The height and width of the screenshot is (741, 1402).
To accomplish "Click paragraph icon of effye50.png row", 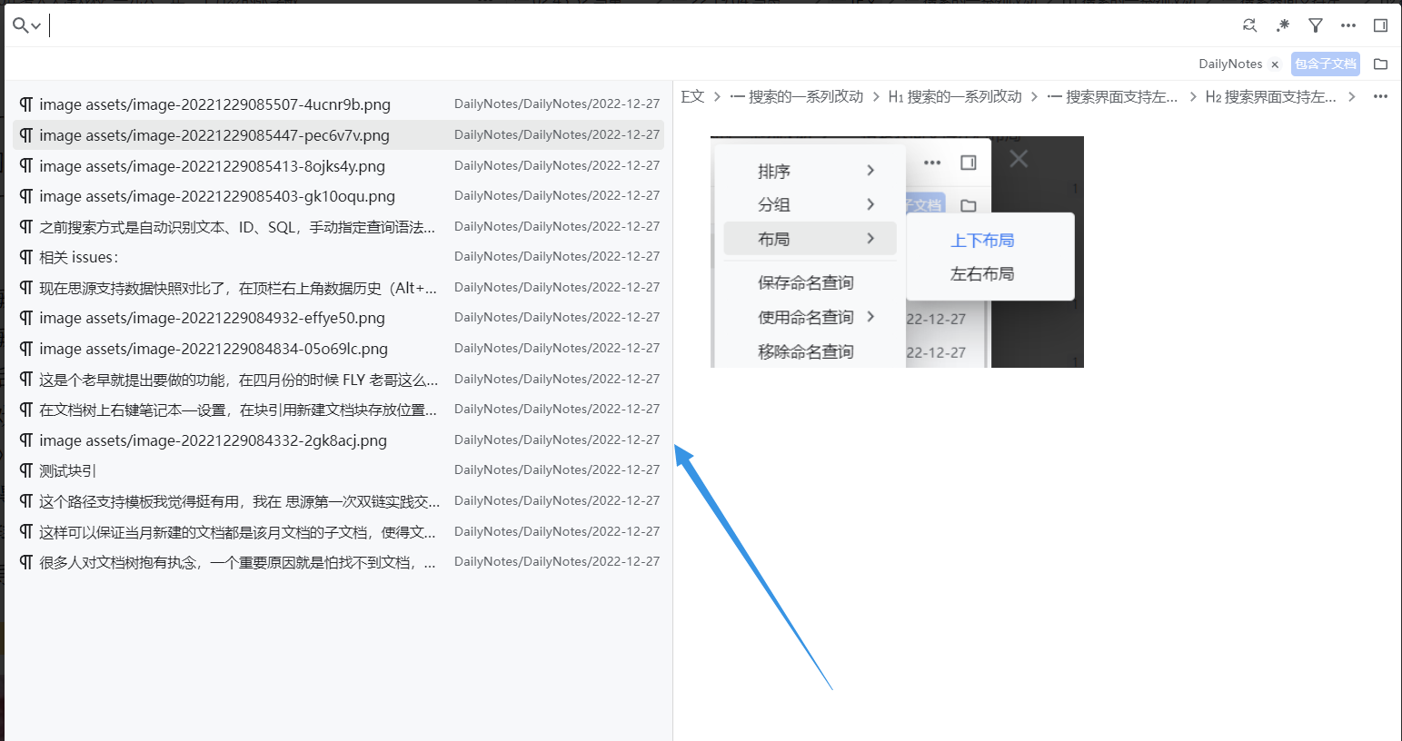I will click(x=26, y=318).
